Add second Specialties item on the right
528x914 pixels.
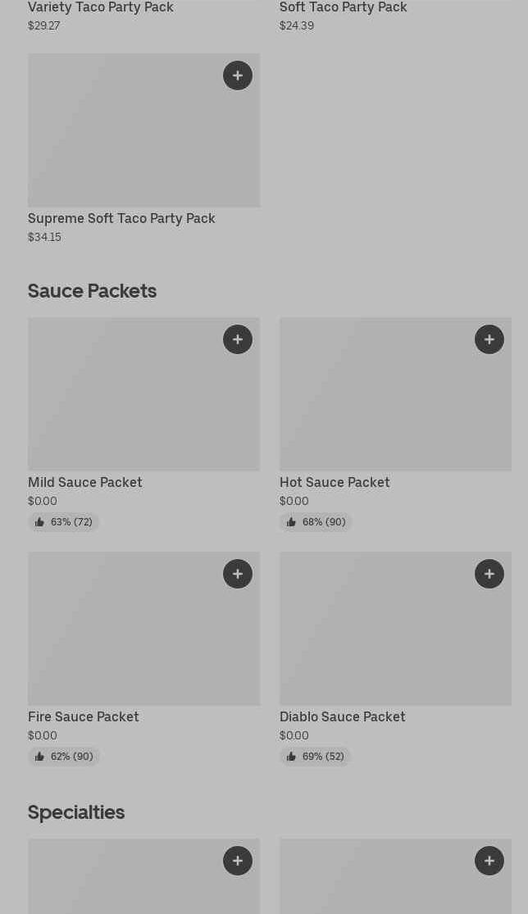tap(489, 861)
